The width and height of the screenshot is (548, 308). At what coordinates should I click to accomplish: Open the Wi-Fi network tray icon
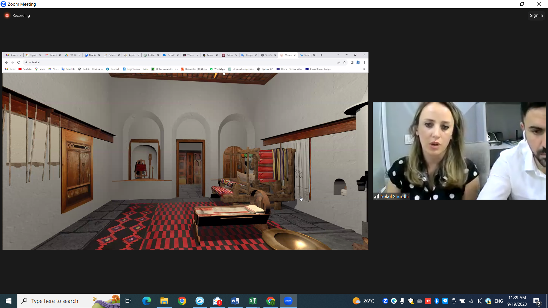pyautogui.click(x=471, y=301)
